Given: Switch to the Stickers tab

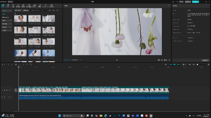Looking at the screenshot, I should click(x=18, y=6).
